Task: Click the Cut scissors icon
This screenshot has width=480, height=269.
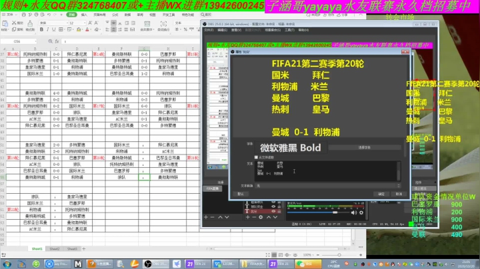Action: pyautogui.click(x=14, y=23)
